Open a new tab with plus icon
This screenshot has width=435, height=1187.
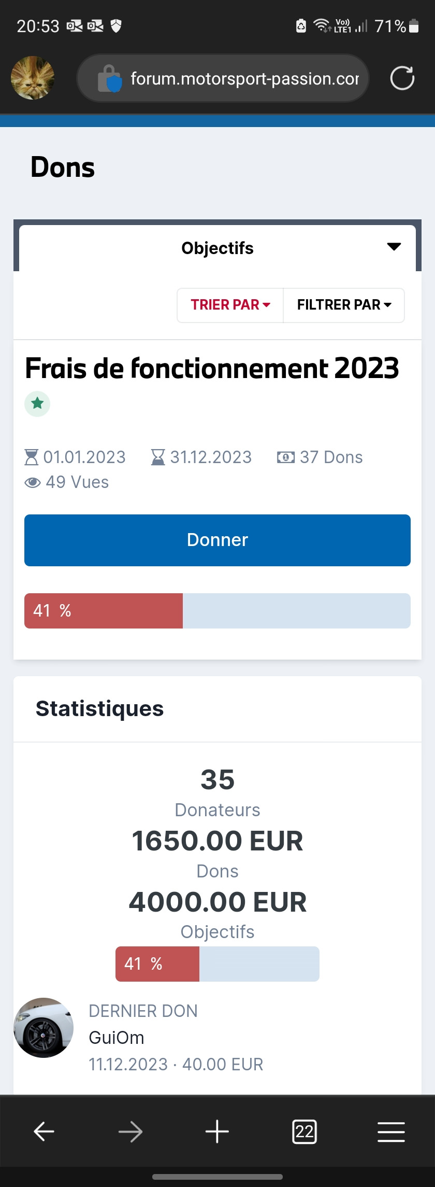pyautogui.click(x=218, y=1131)
